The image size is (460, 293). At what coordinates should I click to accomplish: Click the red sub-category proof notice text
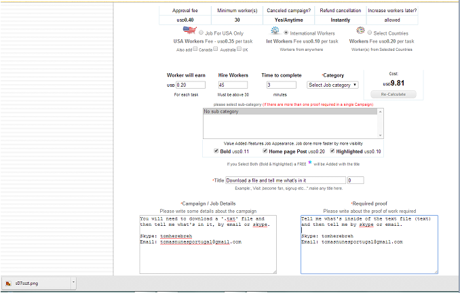pos(318,104)
